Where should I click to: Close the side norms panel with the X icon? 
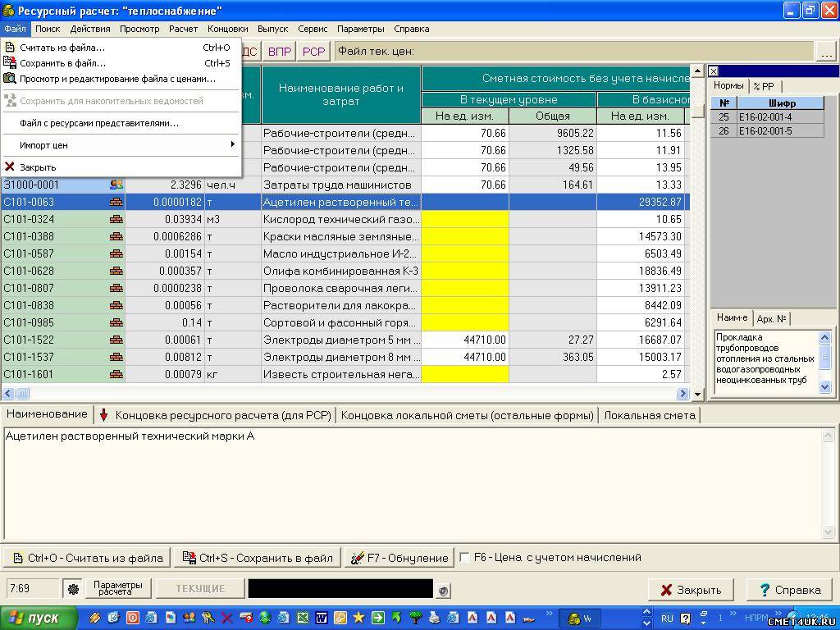(714, 71)
